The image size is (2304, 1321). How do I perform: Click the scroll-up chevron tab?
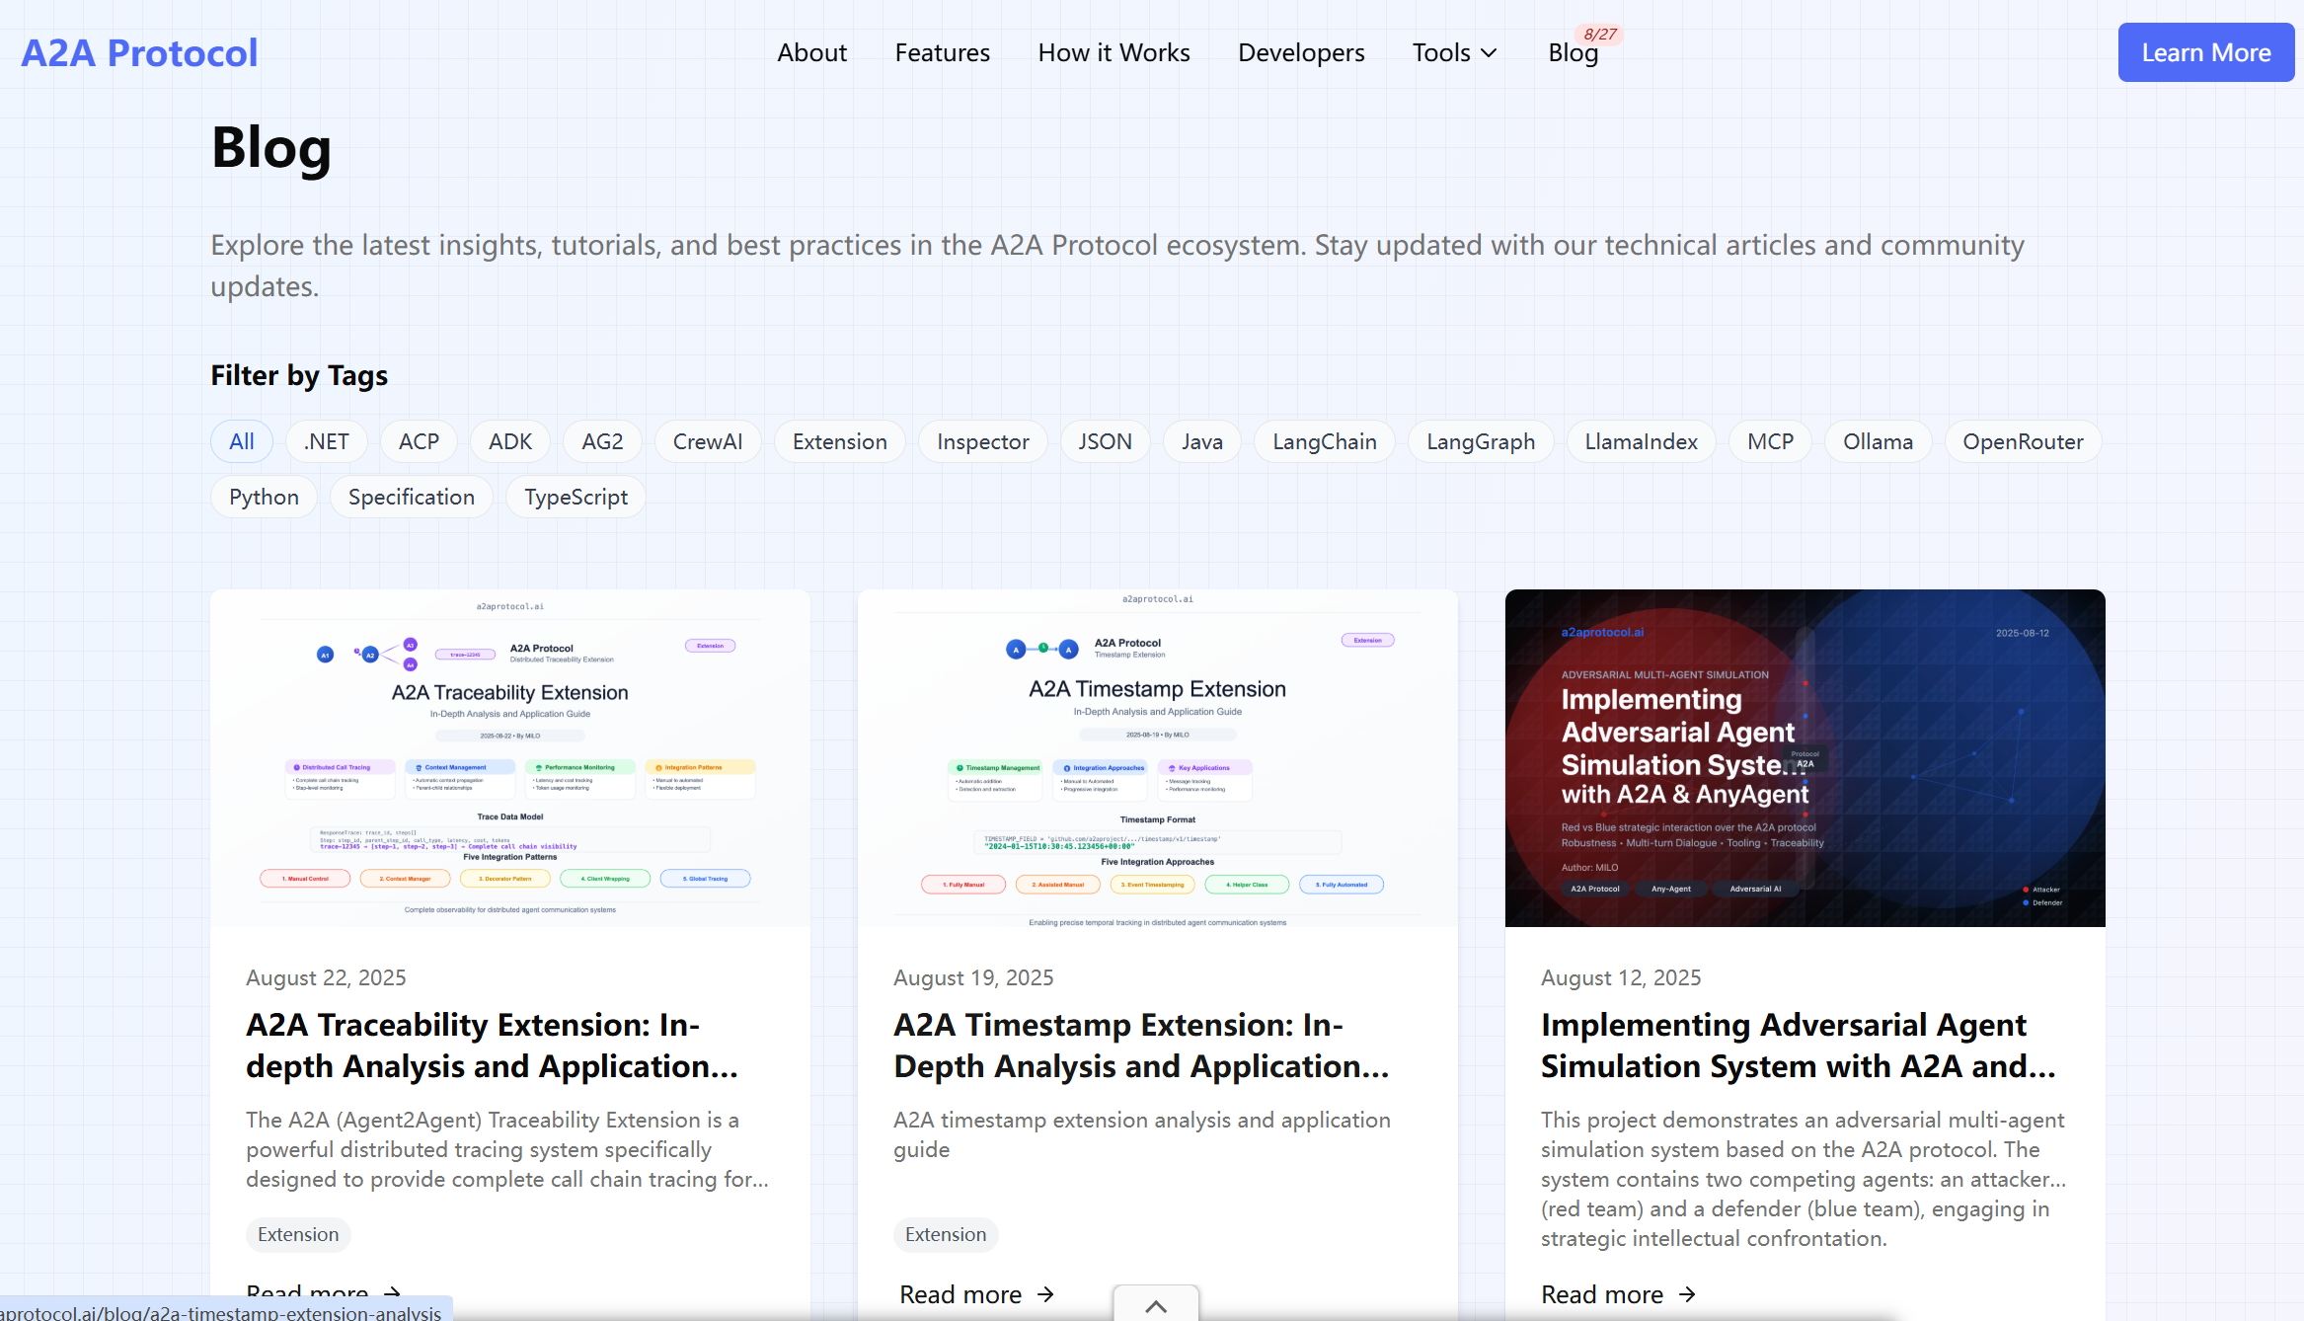click(1156, 1304)
